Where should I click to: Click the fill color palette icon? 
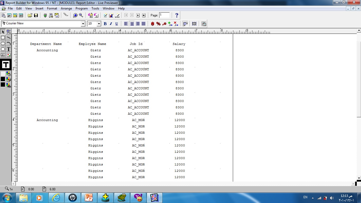coord(9,74)
